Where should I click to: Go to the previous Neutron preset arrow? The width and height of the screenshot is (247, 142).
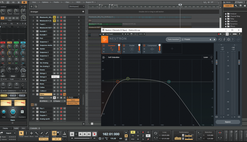(x=210, y=40)
